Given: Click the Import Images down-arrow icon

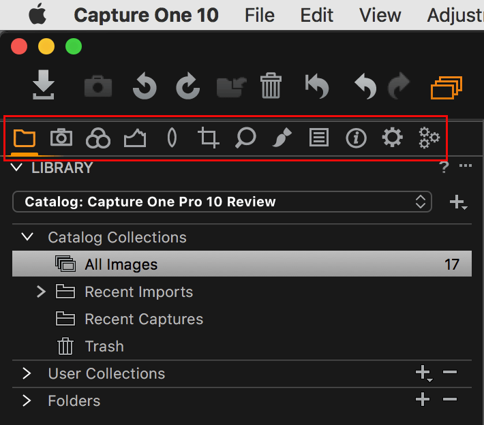Looking at the screenshot, I should pyautogui.click(x=43, y=85).
